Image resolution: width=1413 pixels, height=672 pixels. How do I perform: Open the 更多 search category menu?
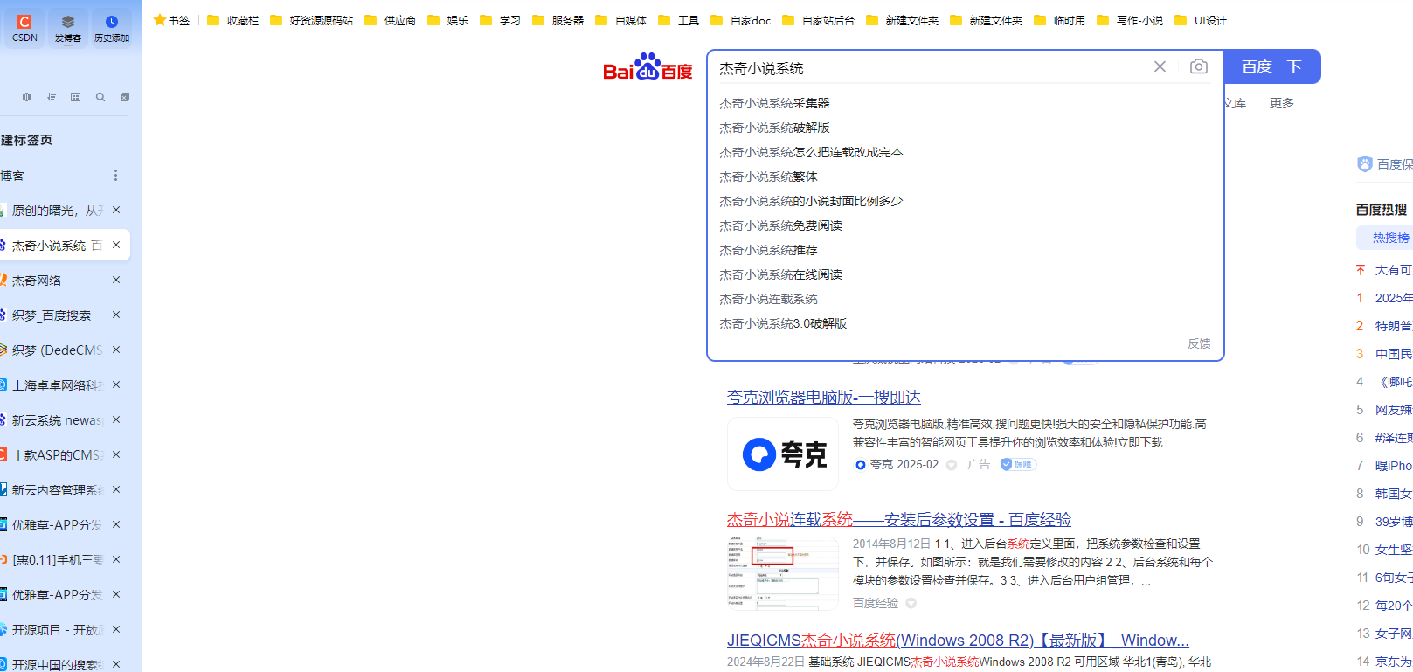(1282, 103)
